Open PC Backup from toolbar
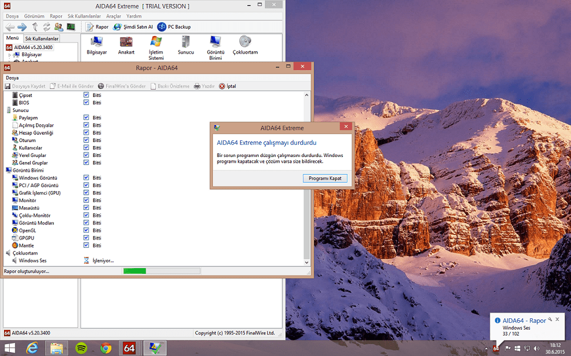 pyautogui.click(x=174, y=27)
